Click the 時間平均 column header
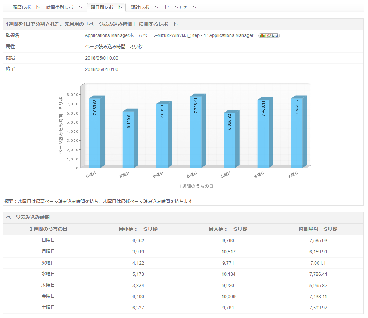Image resolution: width=368 pixels, height=318 pixels. coord(318,229)
